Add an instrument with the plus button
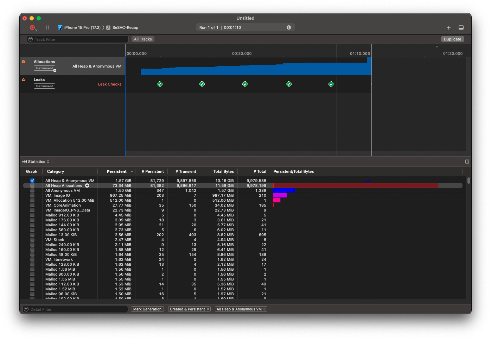This screenshot has height=340, width=491. click(448, 27)
